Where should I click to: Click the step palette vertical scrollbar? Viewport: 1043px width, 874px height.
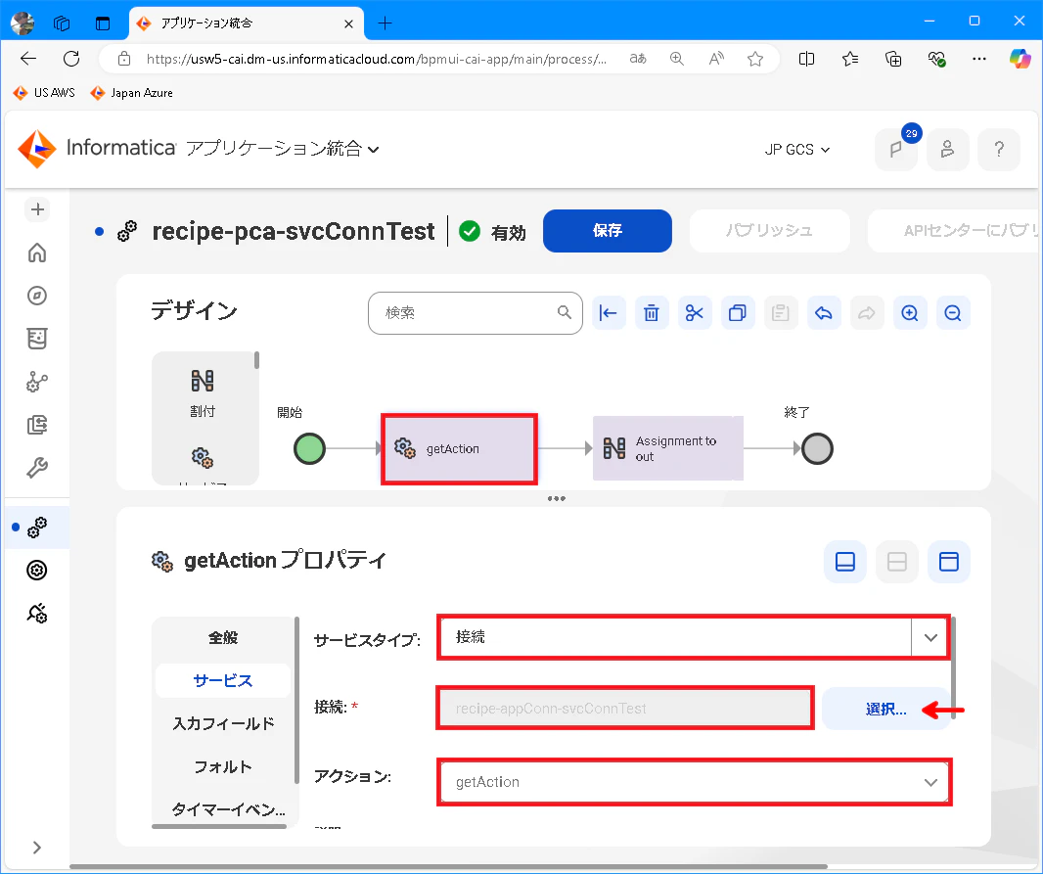pos(256,360)
